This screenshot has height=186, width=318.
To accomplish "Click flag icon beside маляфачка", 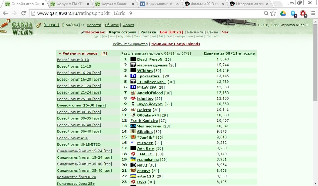I will 133,159.
